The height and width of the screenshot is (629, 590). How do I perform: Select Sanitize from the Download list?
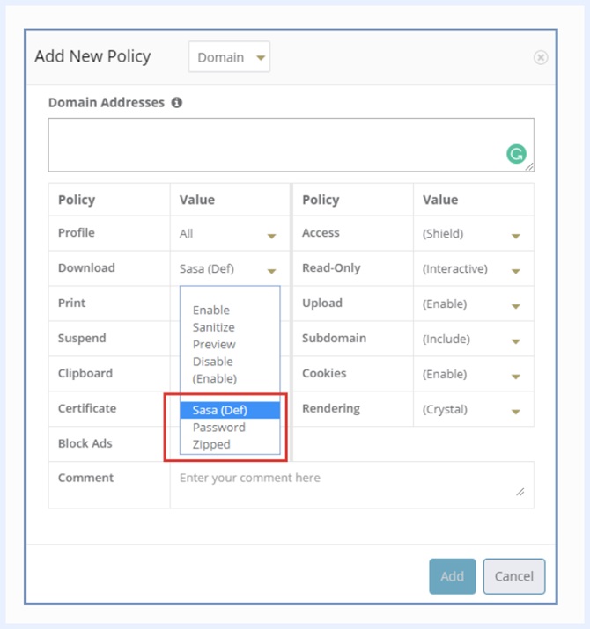pos(214,327)
